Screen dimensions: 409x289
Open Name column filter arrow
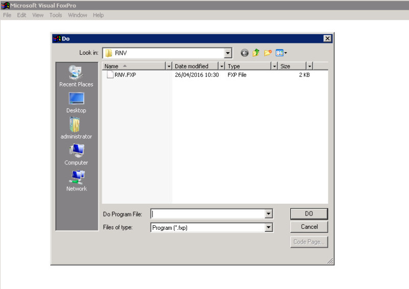[x=169, y=66]
